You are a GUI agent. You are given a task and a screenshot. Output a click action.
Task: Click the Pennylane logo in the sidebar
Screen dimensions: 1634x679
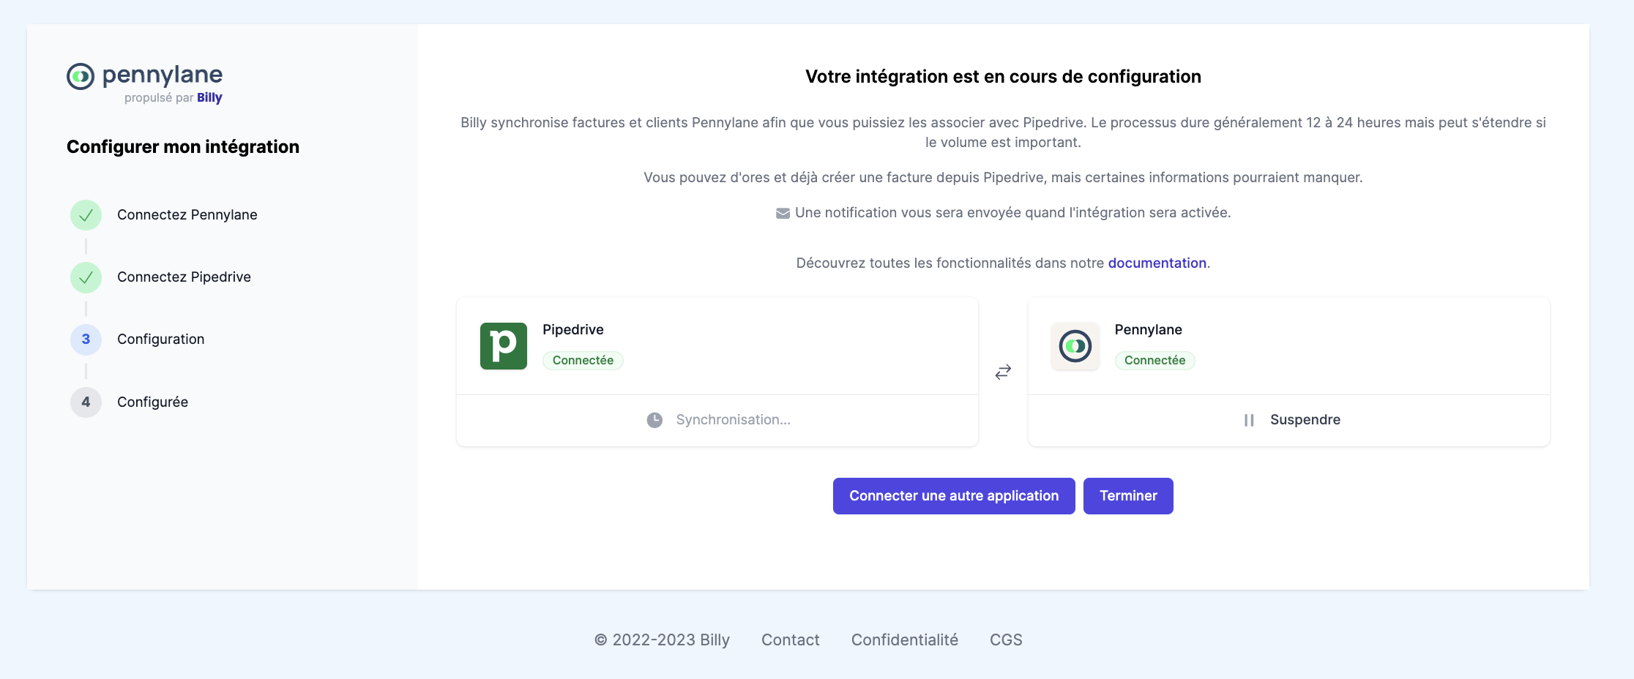[144, 75]
